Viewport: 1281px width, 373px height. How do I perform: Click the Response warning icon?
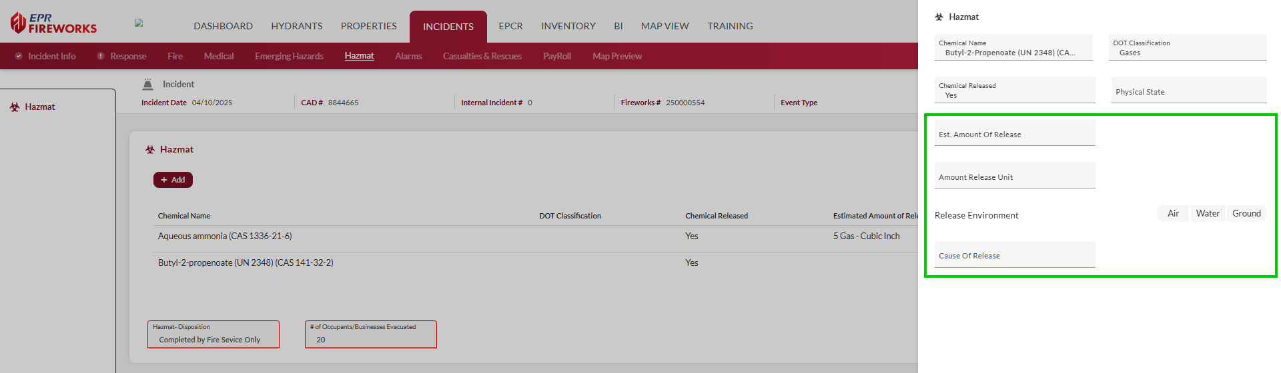(101, 56)
